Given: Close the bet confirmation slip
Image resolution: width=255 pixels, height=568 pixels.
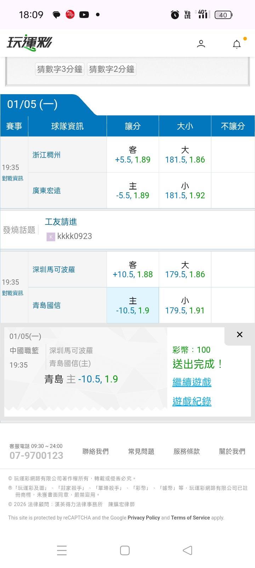Looking at the screenshot, I should 239,335.
